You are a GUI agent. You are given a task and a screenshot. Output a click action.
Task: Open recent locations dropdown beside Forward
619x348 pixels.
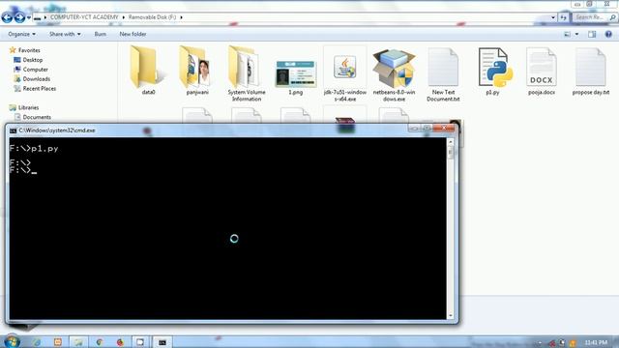[29, 17]
